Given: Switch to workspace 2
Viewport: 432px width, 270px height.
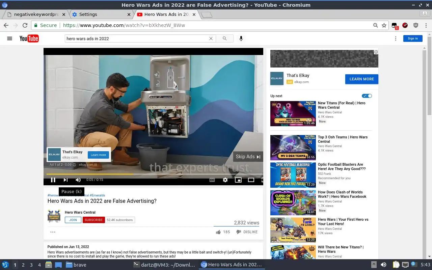Looking at the screenshot, I should pyautogui.click(x=23, y=265).
